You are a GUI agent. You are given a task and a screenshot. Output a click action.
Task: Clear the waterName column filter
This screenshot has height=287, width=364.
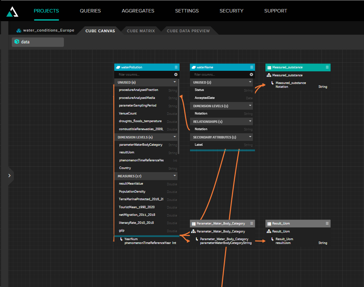coord(251,75)
